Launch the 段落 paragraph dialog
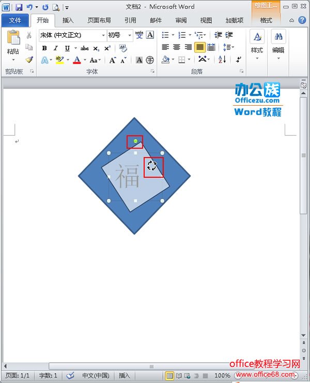310x383 pixels. 242,71
